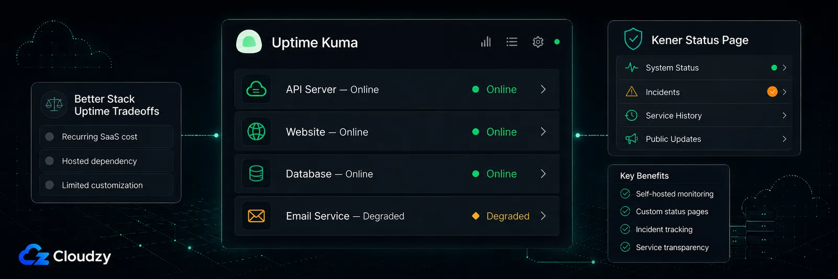Screen dimensions: 838x279
Task: Click the Recurring SaaS cost text
Action: click(x=100, y=137)
